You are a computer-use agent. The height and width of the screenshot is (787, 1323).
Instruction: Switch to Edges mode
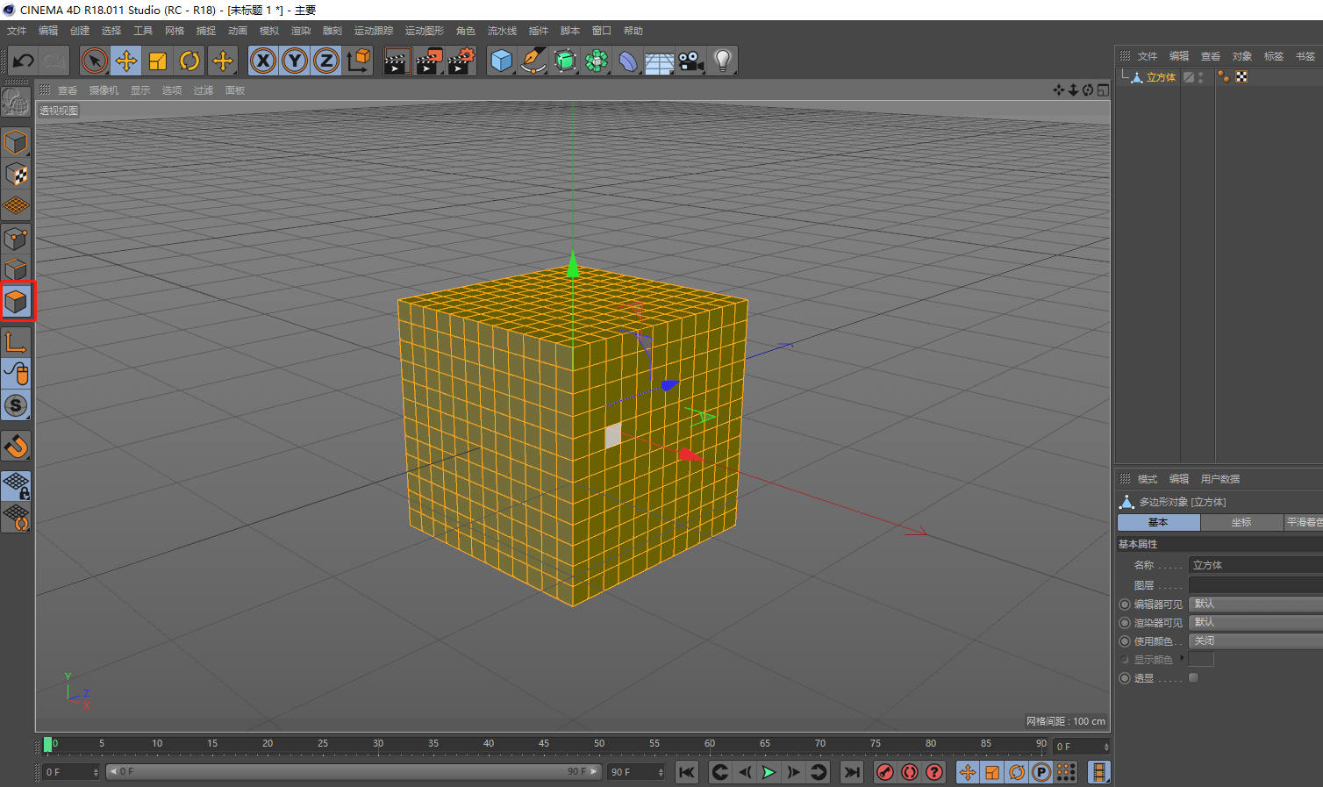click(x=16, y=269)
